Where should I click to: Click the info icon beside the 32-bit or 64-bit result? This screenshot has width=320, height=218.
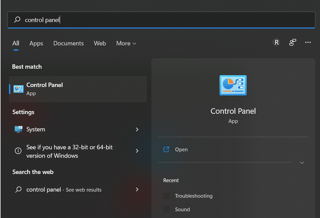point(18,151)
